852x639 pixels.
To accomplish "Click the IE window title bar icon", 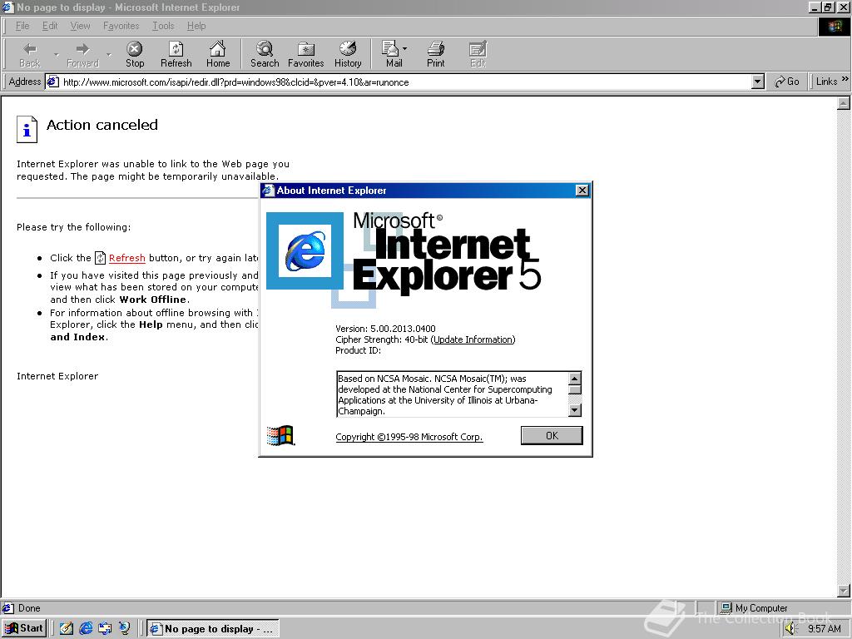I will (x=7, y=7).
